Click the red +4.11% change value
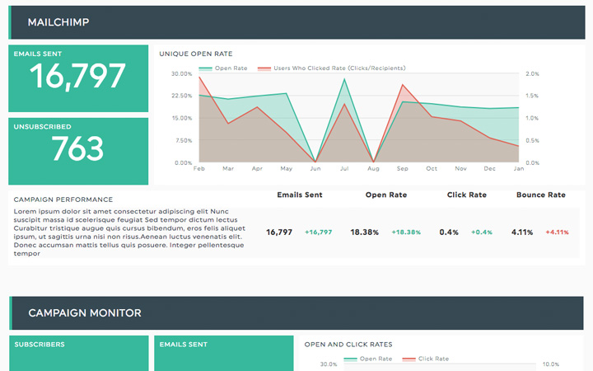Image resolution: width=593 pixels, height=371 pixels. click(x=557, y=232)
